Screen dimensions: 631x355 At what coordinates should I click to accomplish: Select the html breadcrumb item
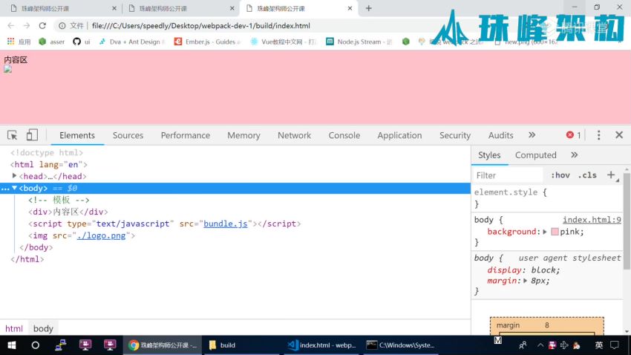coord(14,328)
